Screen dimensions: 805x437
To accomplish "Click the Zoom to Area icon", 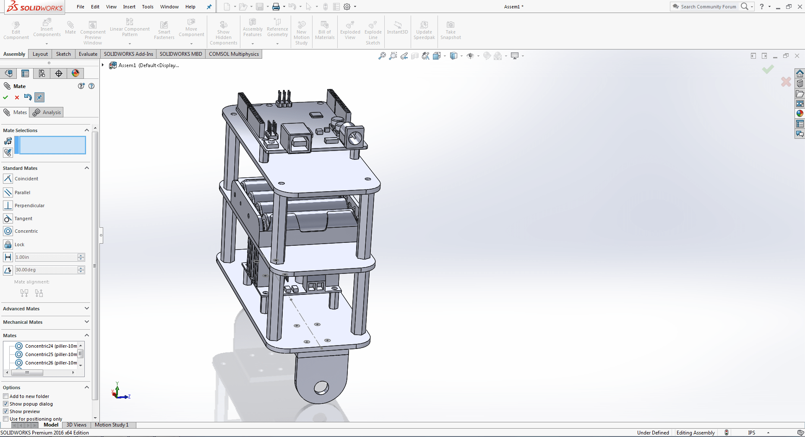I will pos(393,56).
